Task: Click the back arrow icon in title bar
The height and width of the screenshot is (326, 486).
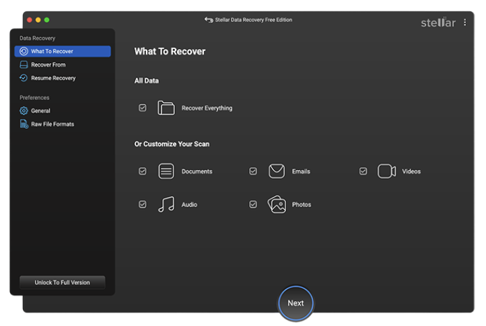Action: click(209, 20)
